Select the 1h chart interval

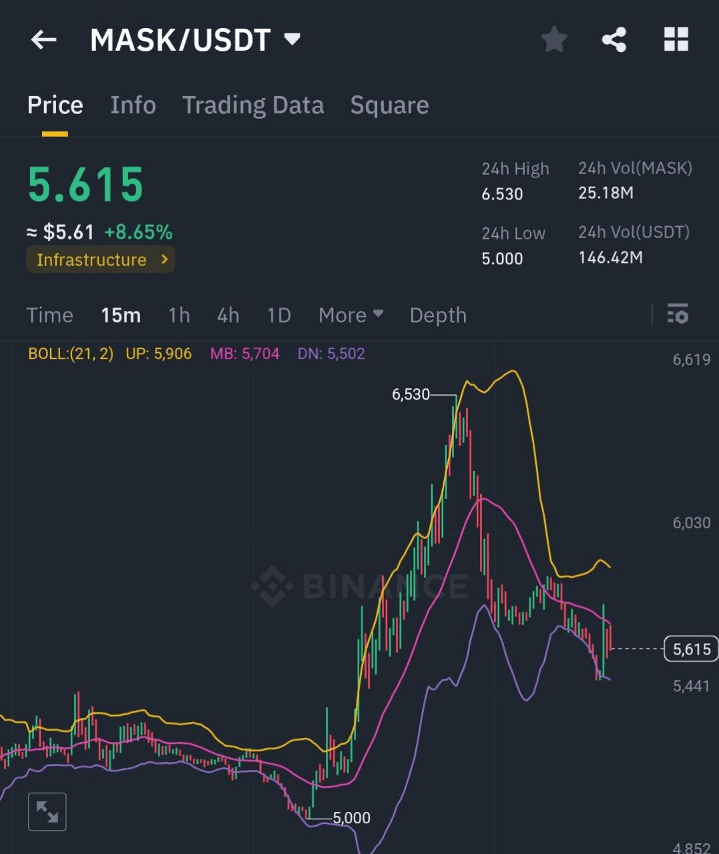[x=179, y=315]
